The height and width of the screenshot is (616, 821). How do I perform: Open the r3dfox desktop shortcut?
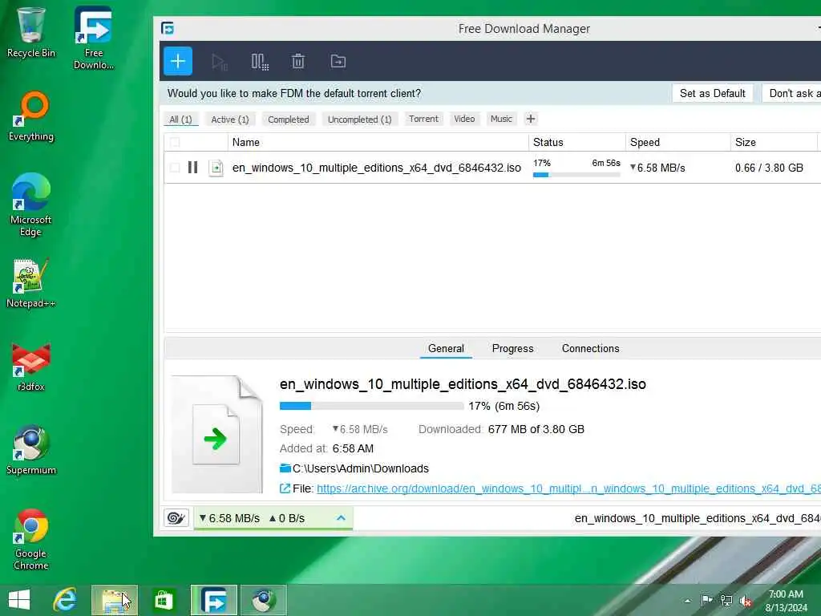(x=31, y=367)
